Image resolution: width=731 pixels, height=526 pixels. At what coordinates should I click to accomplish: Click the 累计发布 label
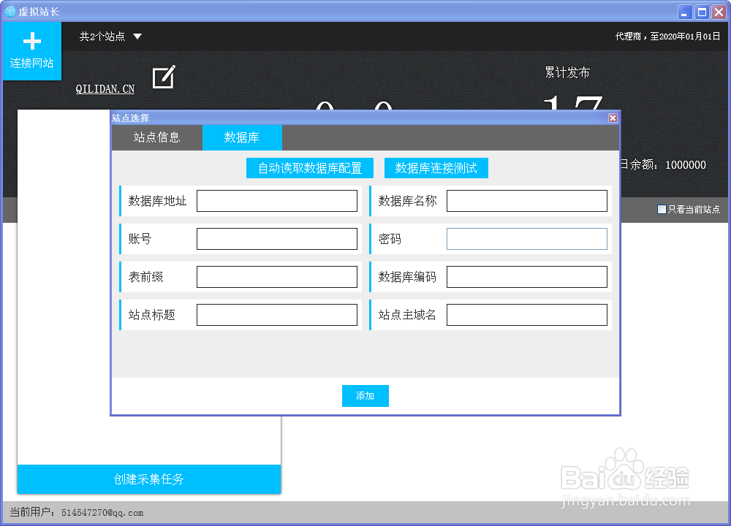tap(567, 72)
